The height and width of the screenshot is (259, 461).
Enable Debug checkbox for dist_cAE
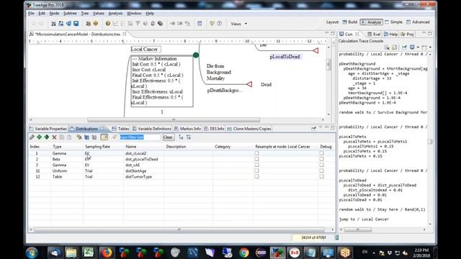(x=321, y=165)
